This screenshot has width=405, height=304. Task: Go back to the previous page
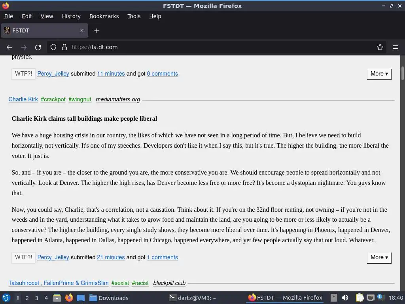9,47
